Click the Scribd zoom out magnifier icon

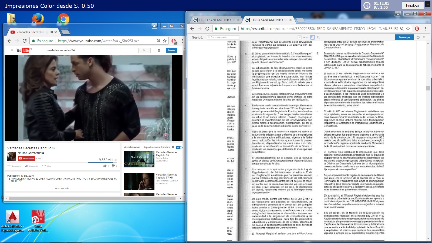click(x=318, y=37)
